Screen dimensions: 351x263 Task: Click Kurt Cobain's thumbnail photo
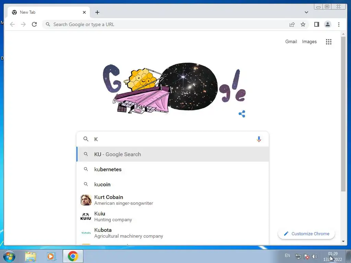tap(86, 200)
